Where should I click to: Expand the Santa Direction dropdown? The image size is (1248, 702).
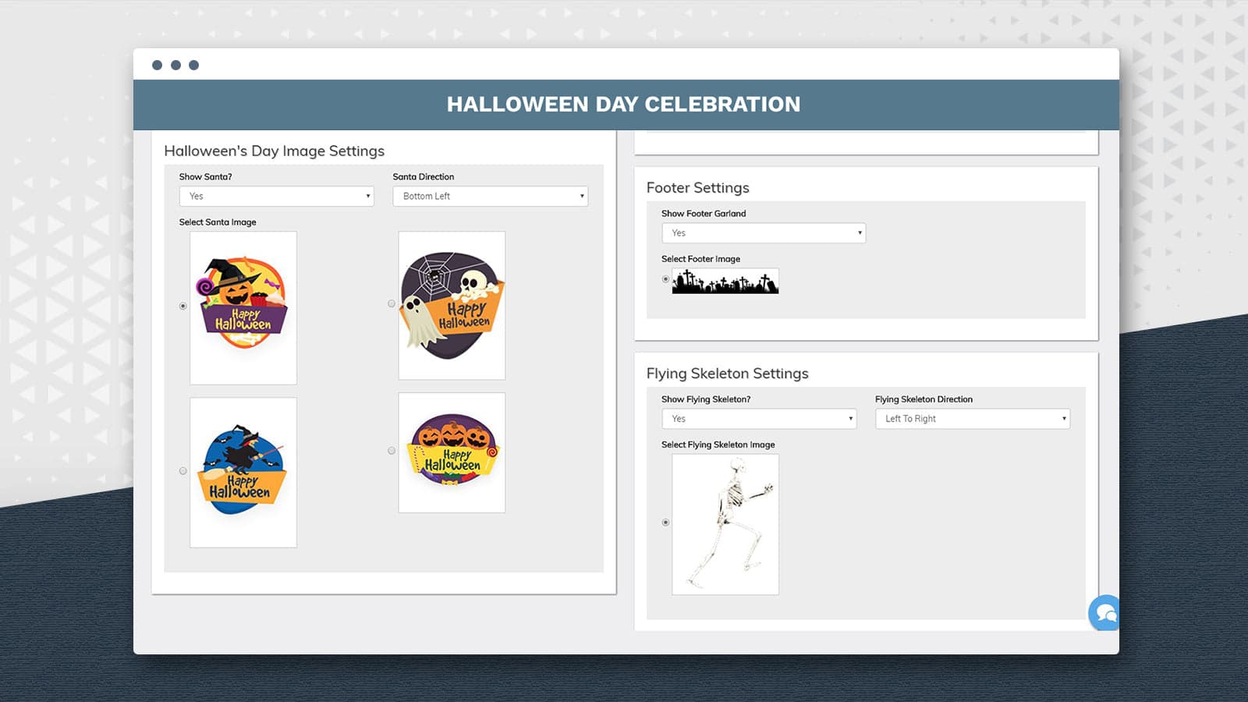(x=490, y=197)
